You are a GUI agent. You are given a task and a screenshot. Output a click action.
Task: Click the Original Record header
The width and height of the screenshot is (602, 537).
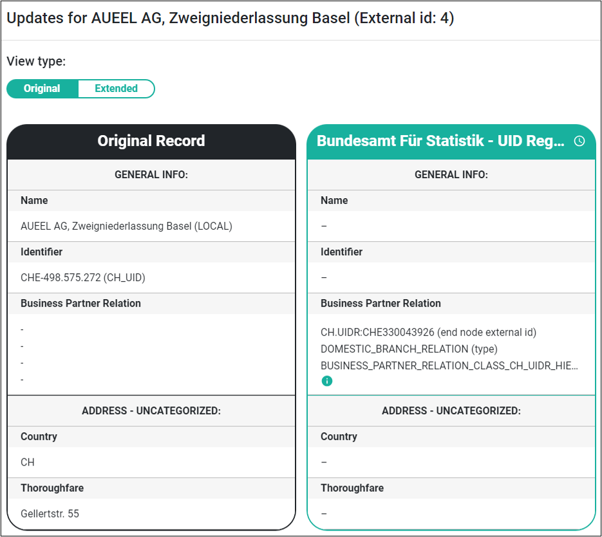tap(151, 141)
